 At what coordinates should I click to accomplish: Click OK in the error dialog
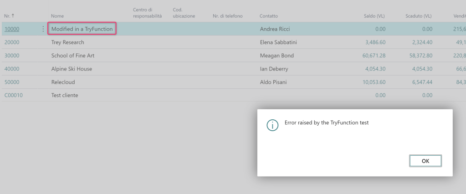tap(425, 160)
